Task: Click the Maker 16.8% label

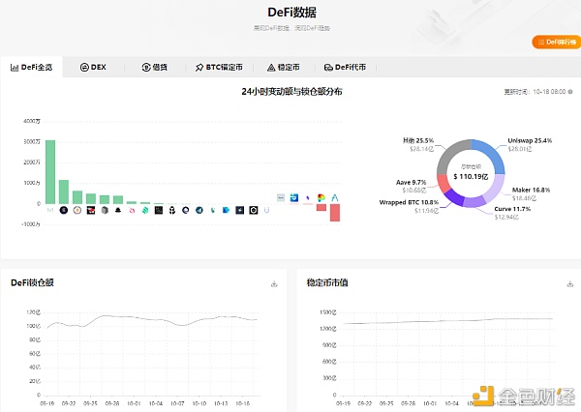Action: point(531,190)
